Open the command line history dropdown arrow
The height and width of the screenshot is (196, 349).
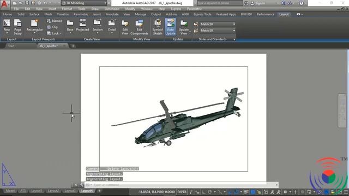(276, 185)
